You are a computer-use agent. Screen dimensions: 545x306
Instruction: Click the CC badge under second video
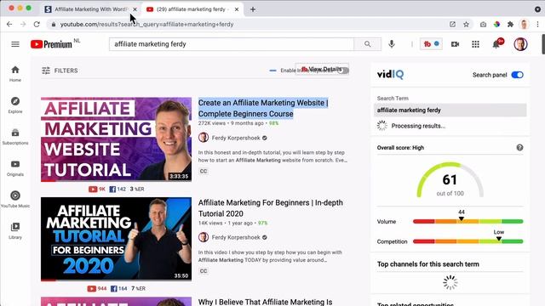(204, 271)
